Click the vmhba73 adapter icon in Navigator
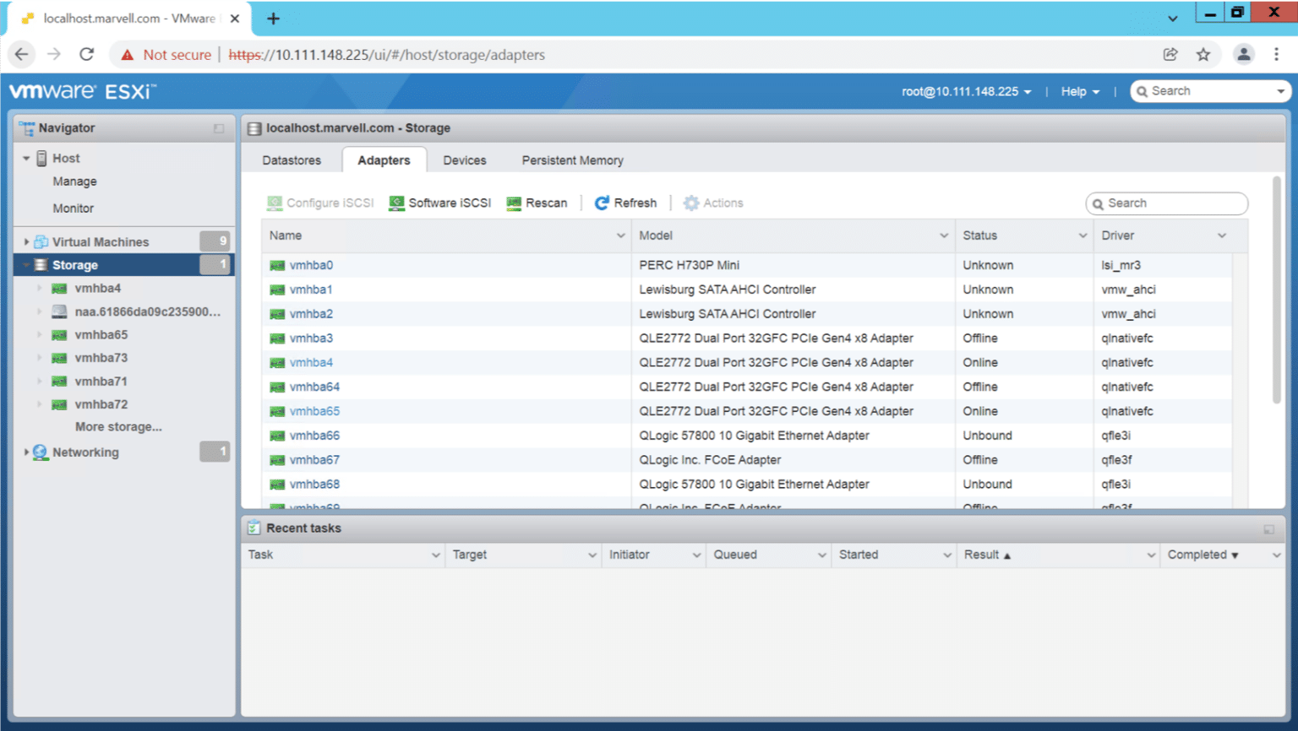Screen dimensions: 1298x731 59,359
